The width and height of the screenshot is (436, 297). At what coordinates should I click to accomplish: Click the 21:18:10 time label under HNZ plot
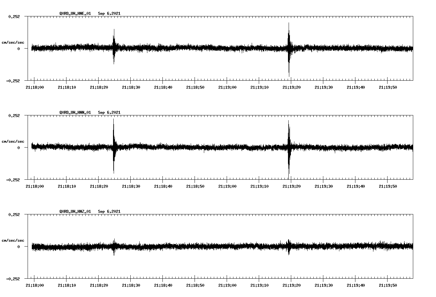[67, 285]
